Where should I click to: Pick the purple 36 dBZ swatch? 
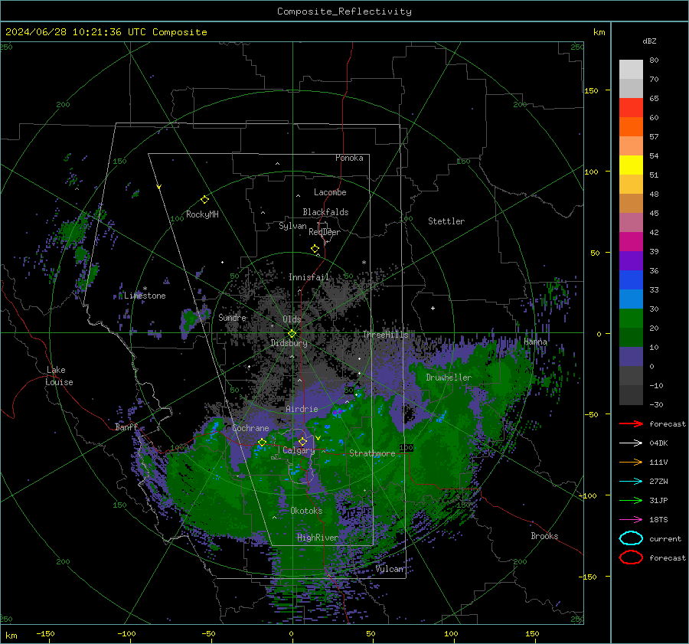tap(631, 260)
